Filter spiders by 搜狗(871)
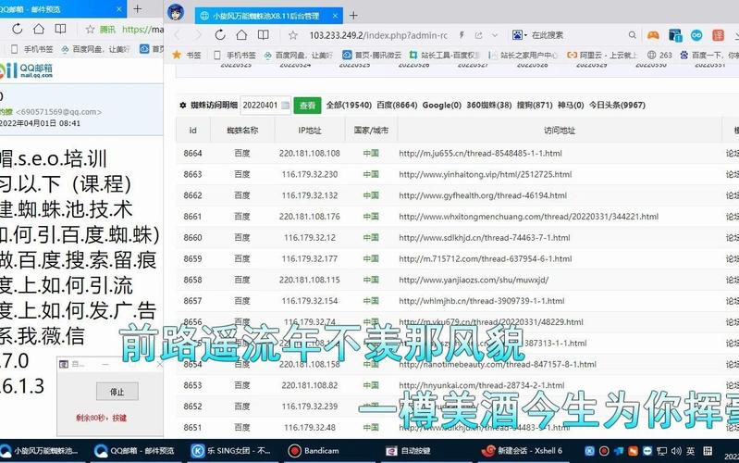This screenshot has width=739, height=463. point(535,106)
